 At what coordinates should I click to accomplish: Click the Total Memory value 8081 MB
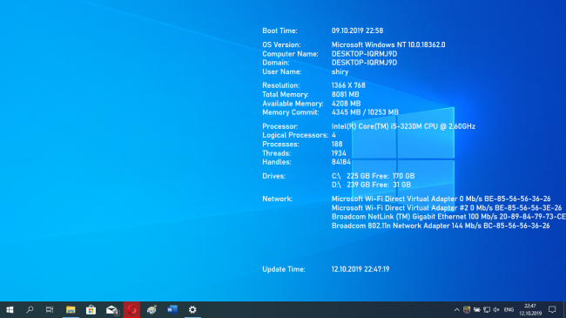pyautogui.click(x=346, y=94)
